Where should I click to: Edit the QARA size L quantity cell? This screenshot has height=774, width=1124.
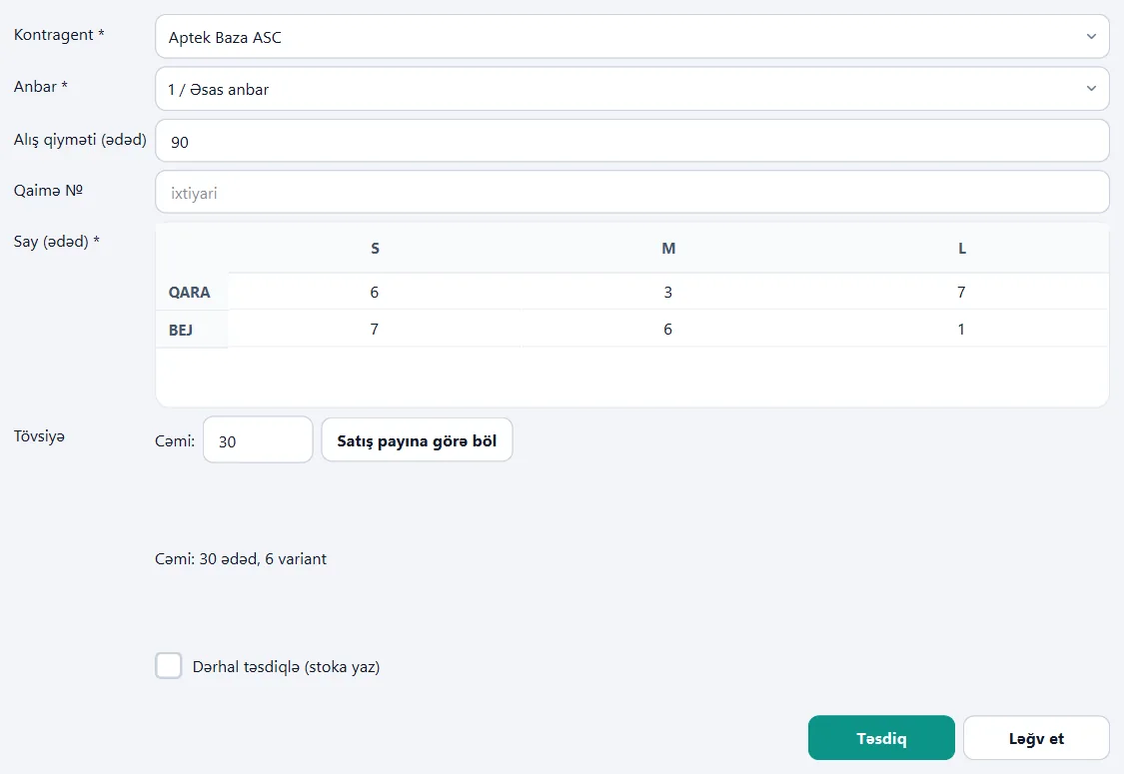coord(961,292)
